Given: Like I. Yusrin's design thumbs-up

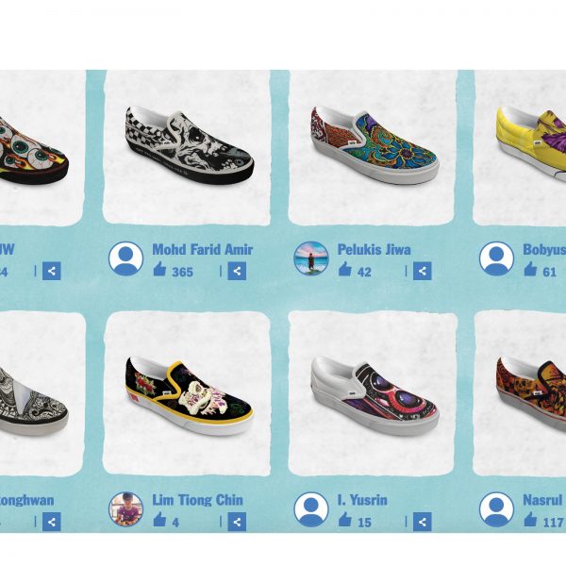Looking at the screenshot, I should (x=344, y=520).
